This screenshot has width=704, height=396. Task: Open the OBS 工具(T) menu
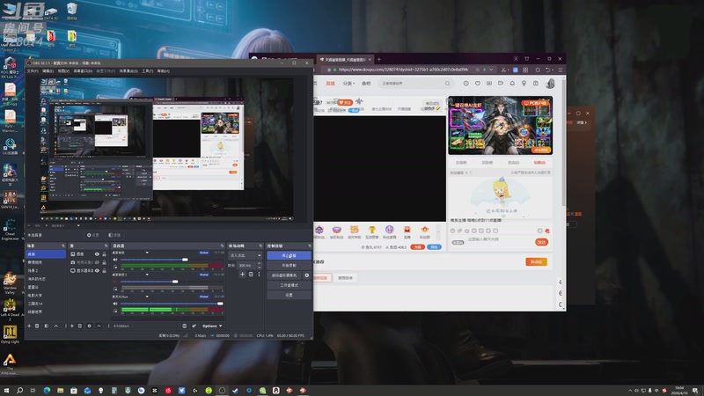point(148,71)
